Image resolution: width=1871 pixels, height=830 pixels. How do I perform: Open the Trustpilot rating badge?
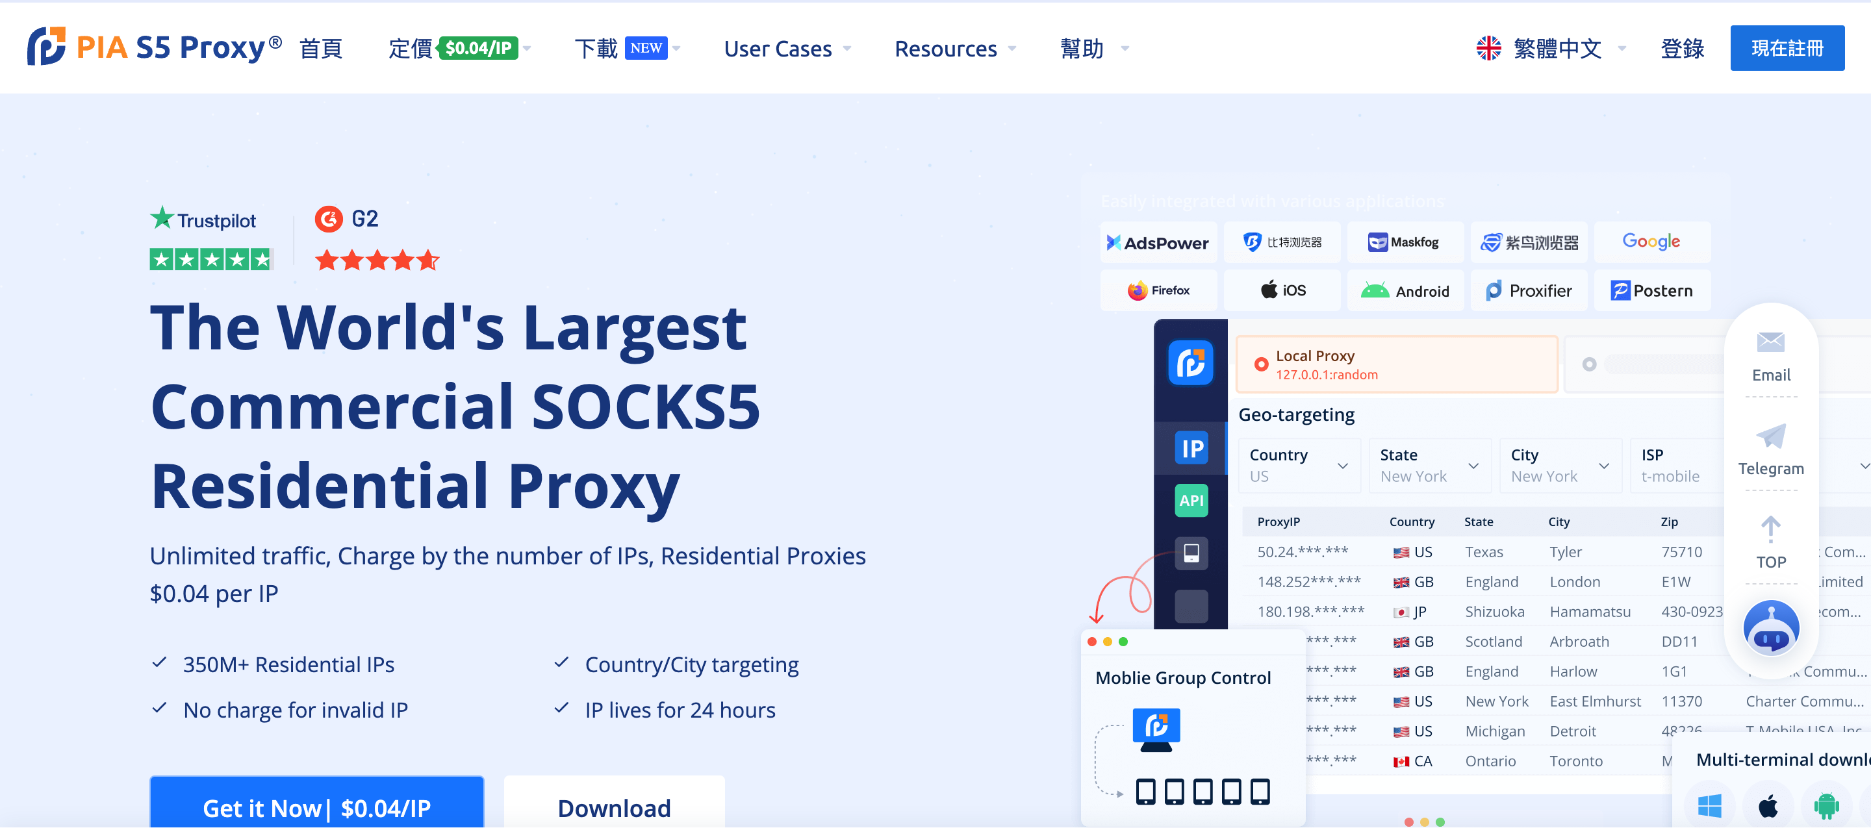pos(210,238)
